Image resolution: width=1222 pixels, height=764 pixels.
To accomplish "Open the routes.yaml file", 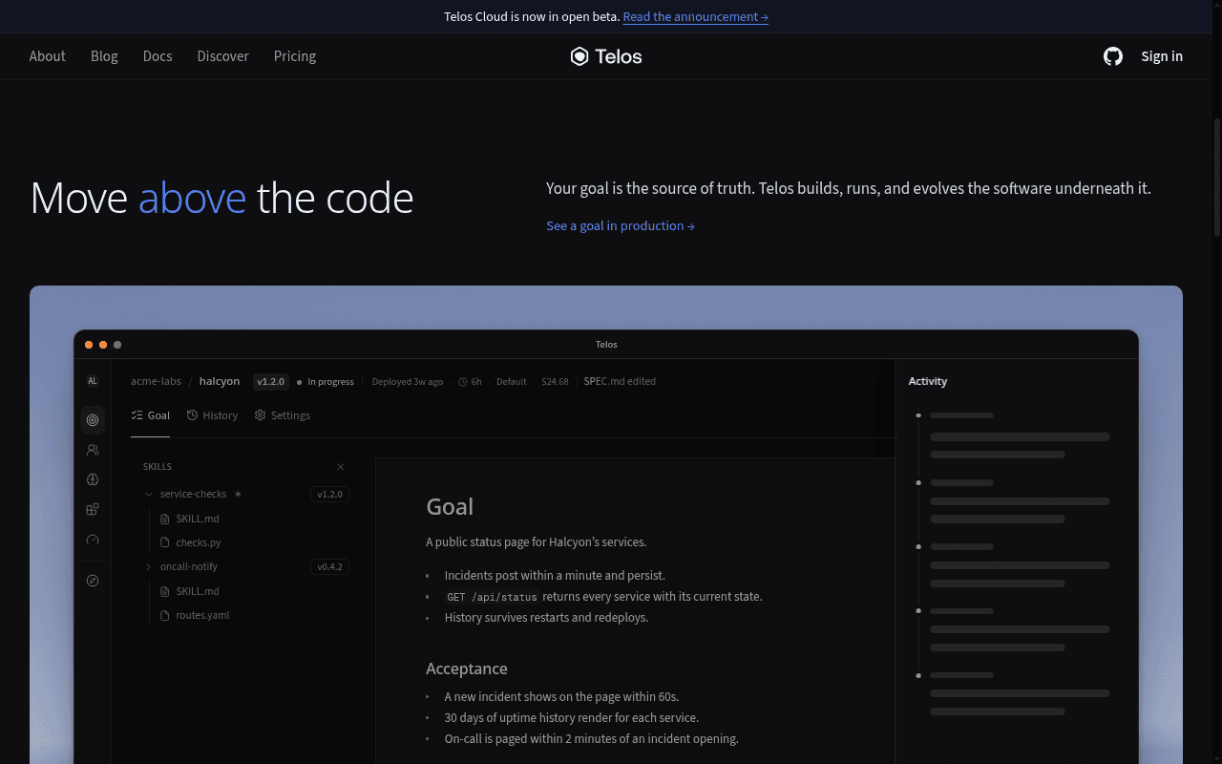I will click(195, 615).
